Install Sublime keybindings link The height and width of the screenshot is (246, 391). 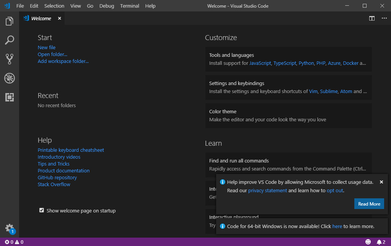click(x=329, y=92)
